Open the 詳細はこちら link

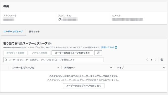pos(108,47)
